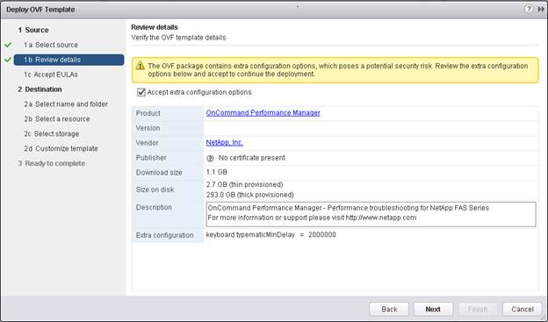Select step 2a Select name and folder
This screenshot has height=322, width=548.
pos(66,104)
